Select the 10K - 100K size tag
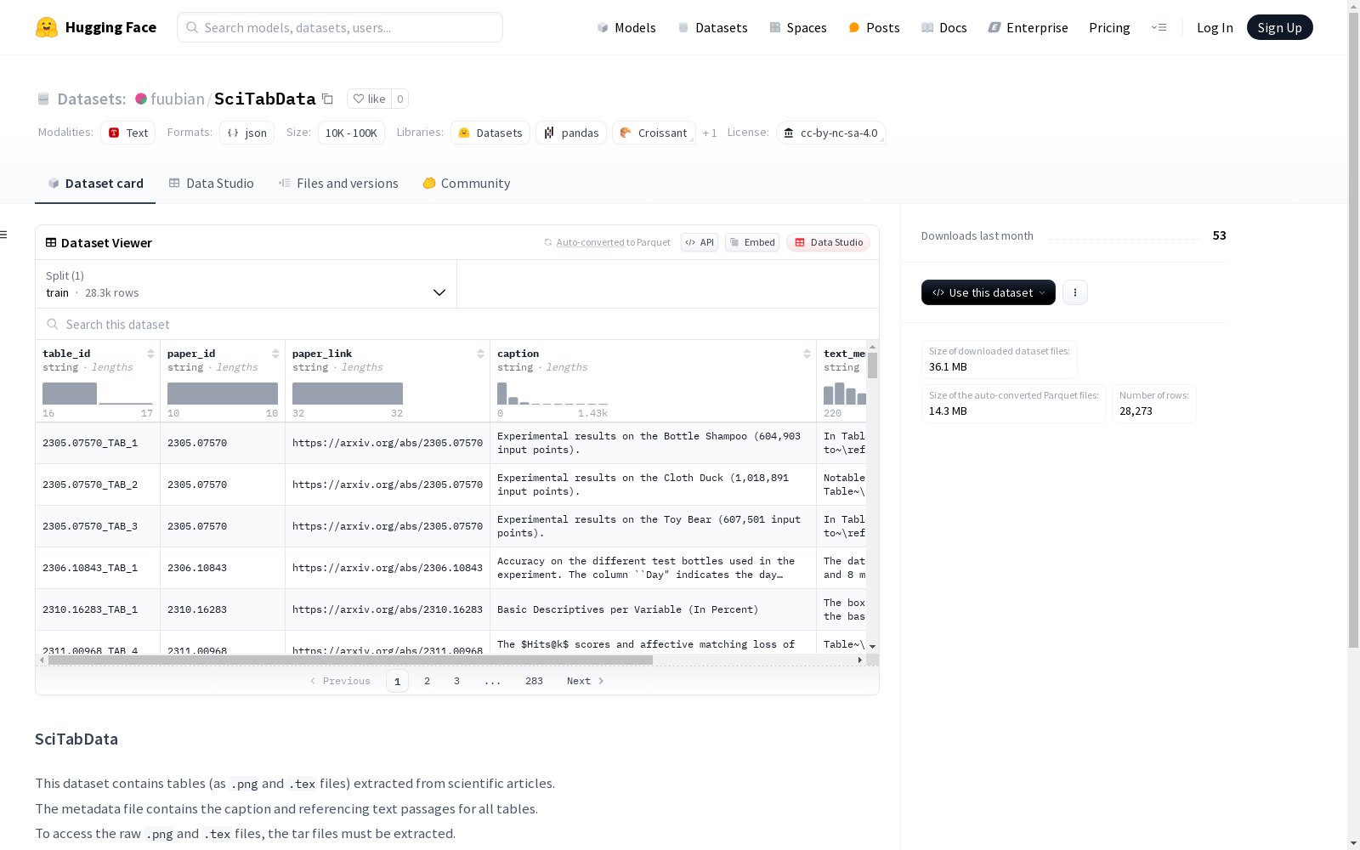The height and width of the screenshot is (850, 1360). 351,133
